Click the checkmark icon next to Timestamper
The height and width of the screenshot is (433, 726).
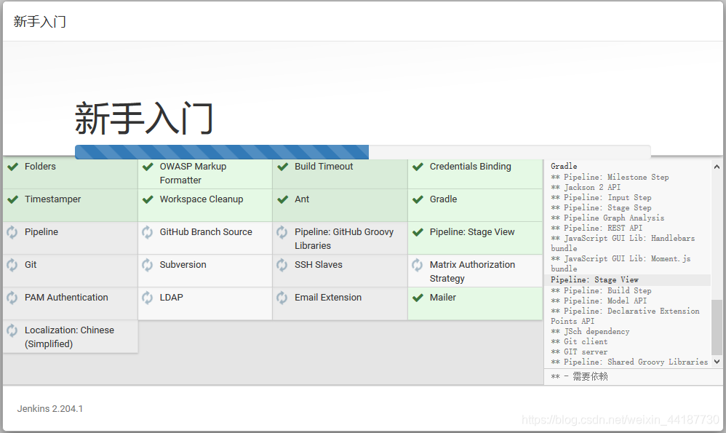click(x=13, y=199)
